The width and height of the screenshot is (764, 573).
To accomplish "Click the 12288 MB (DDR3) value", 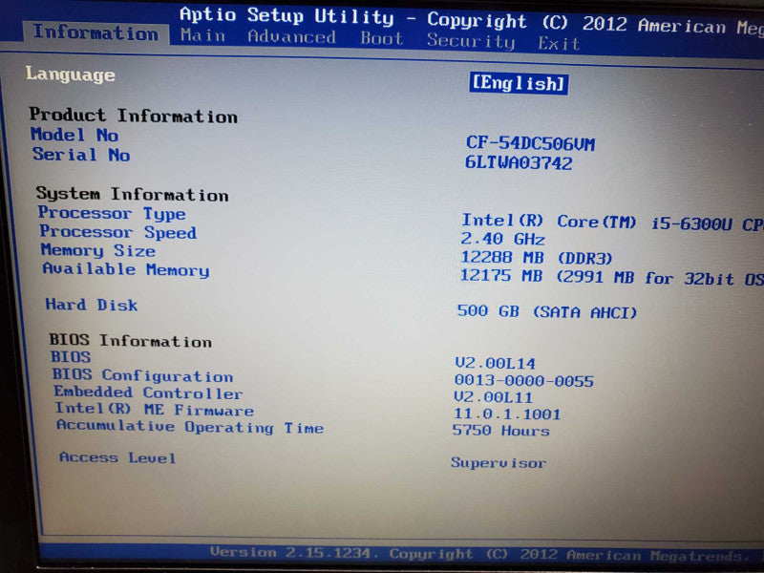I will [x=536, y=257].
